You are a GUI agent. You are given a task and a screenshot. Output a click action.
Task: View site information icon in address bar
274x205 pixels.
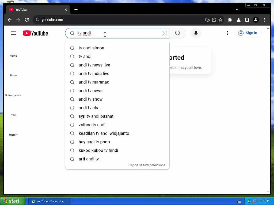click(37, 20)
